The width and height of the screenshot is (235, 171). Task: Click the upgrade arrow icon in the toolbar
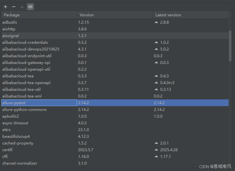[x=22, y=7]
